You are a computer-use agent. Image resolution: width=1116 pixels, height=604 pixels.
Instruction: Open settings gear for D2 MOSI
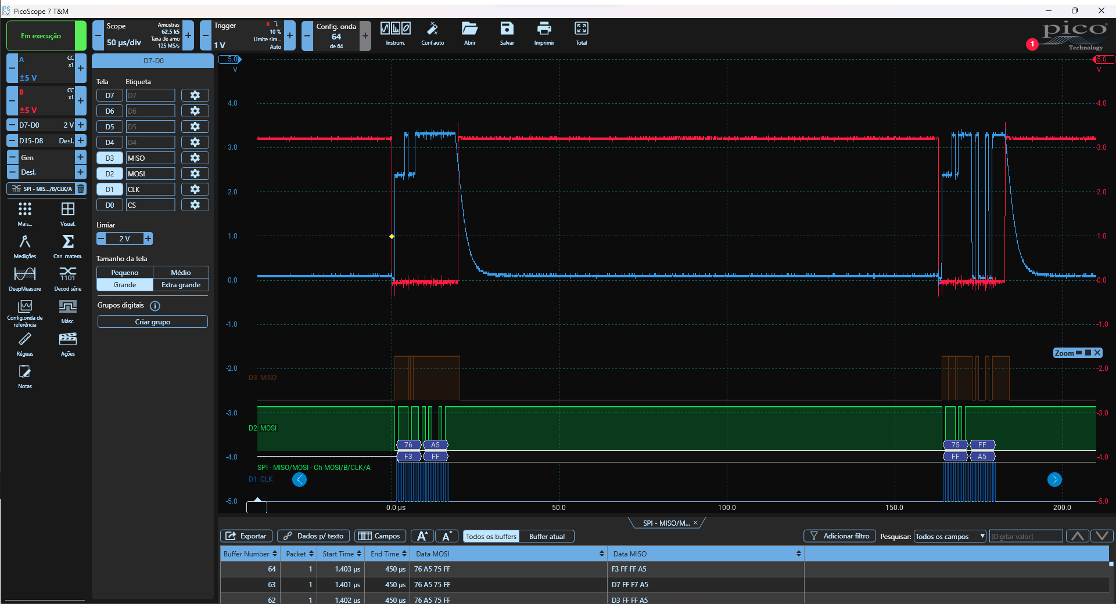point(195,173)
